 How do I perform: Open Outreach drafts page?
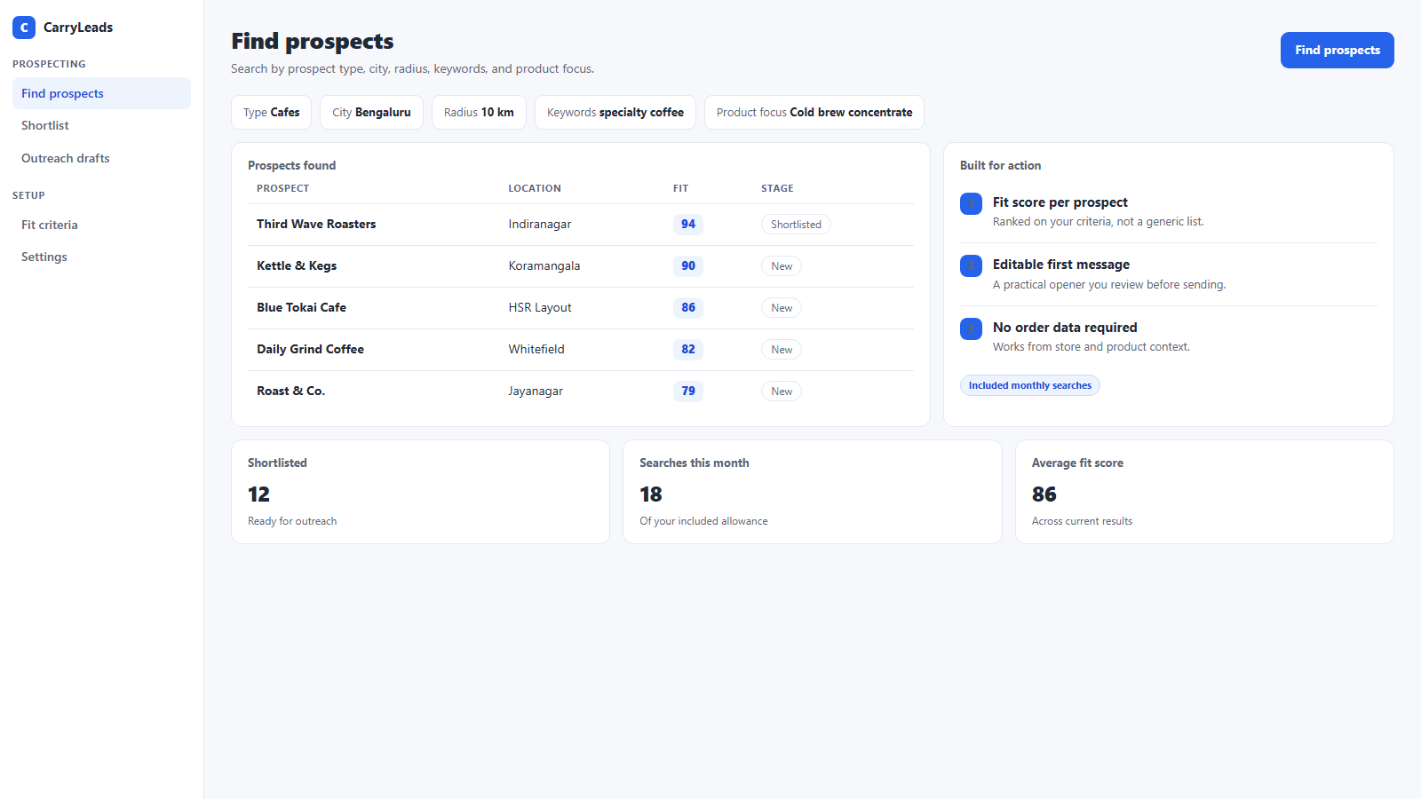[101, 158]
